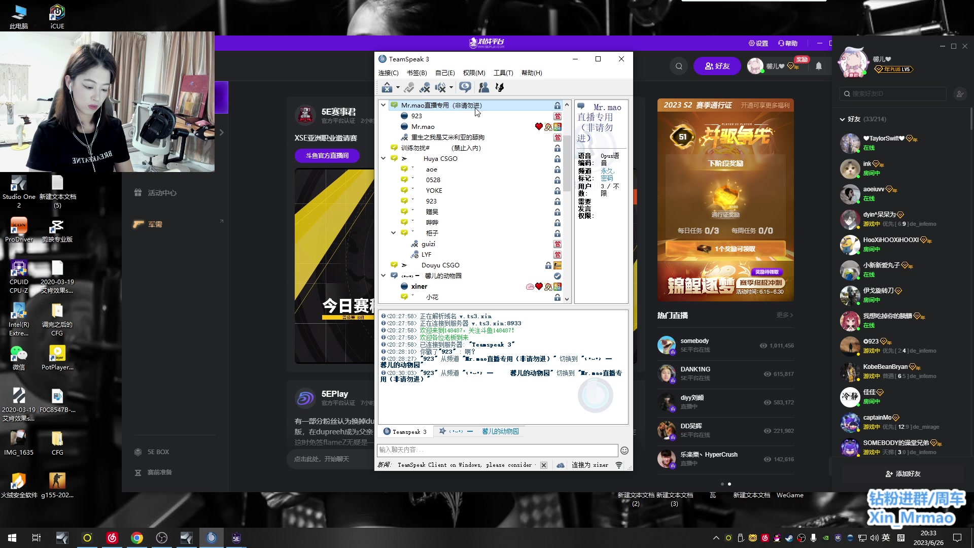
Task: Click the feather pen toolbar icon
Action: 500,87
